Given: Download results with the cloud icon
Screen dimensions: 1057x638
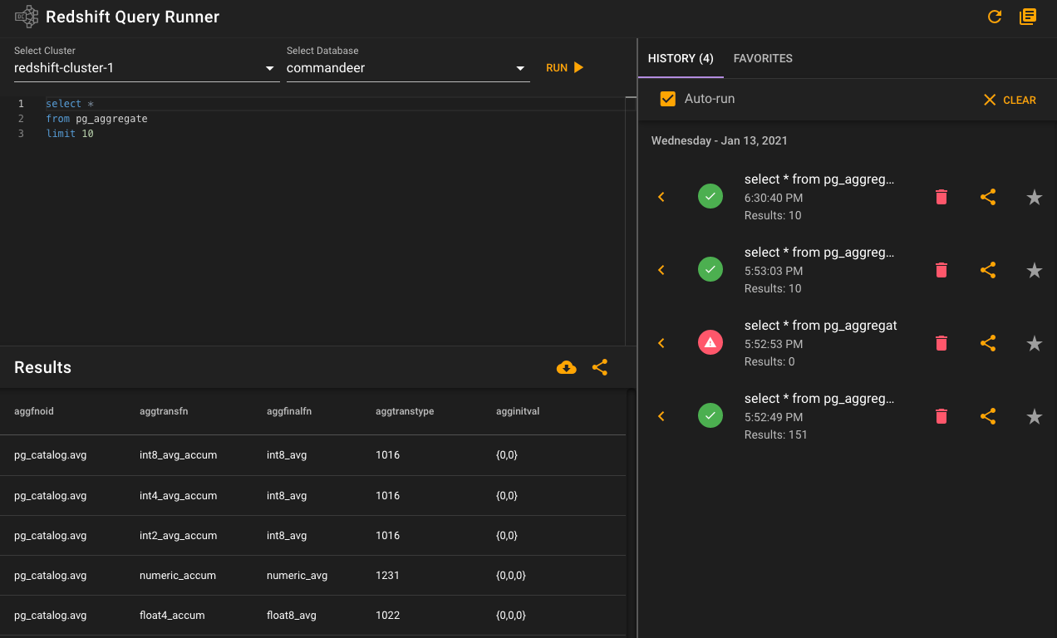Looking at the screenshot, I should click(x=566, y=367).
